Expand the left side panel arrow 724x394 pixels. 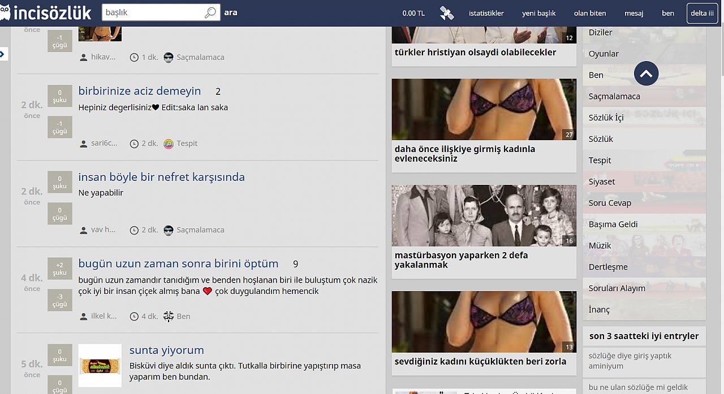pos(3,54)
